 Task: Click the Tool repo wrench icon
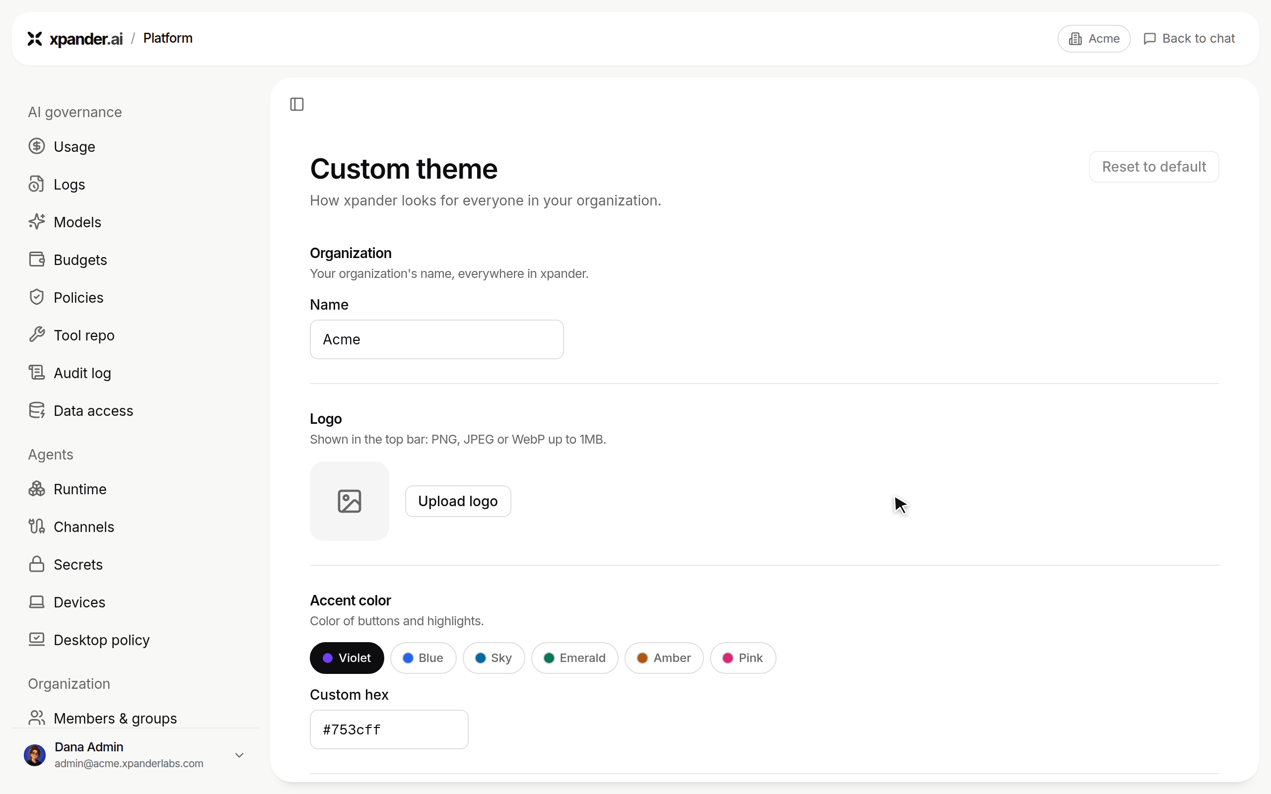point(37,335)
